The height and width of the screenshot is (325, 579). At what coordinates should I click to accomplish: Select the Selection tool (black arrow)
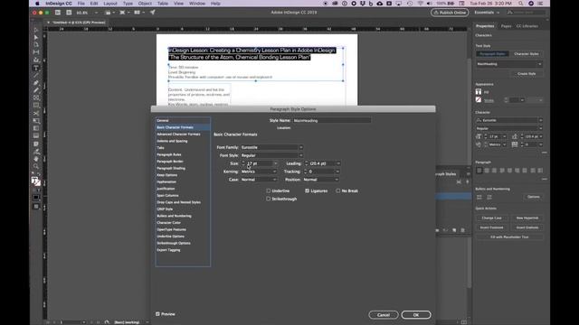point(36,30)
